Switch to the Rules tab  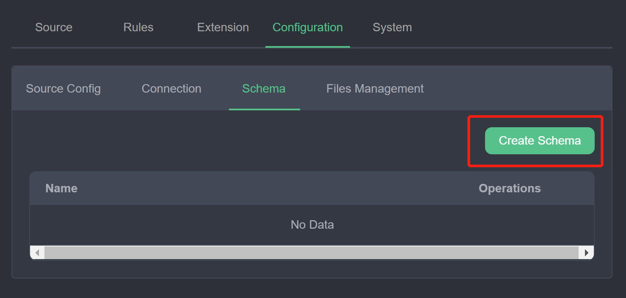(138, 27)
